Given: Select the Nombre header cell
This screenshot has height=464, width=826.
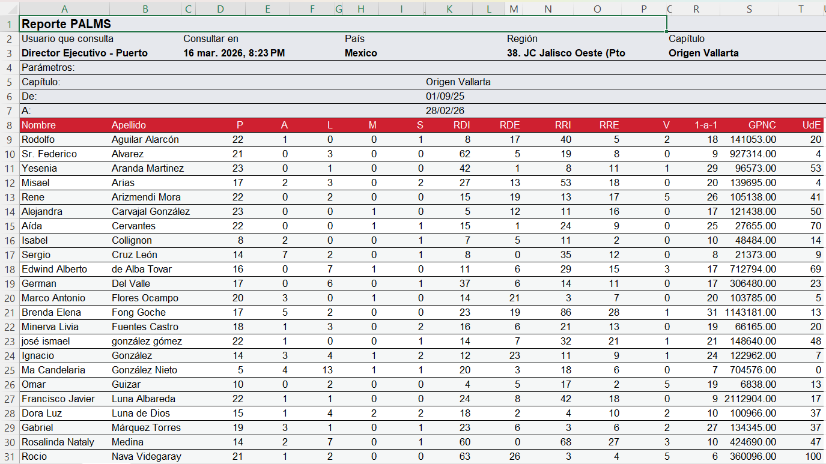Looking at the screenshot, I should 38,125.
